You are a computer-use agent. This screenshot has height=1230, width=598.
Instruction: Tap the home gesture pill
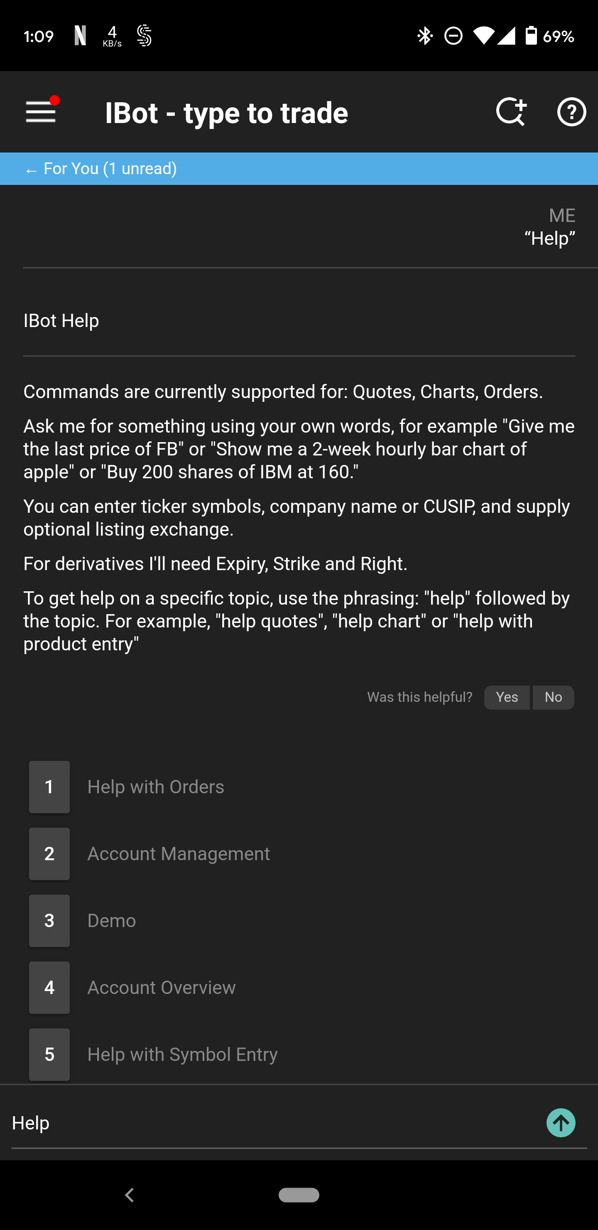(299, 1195)
